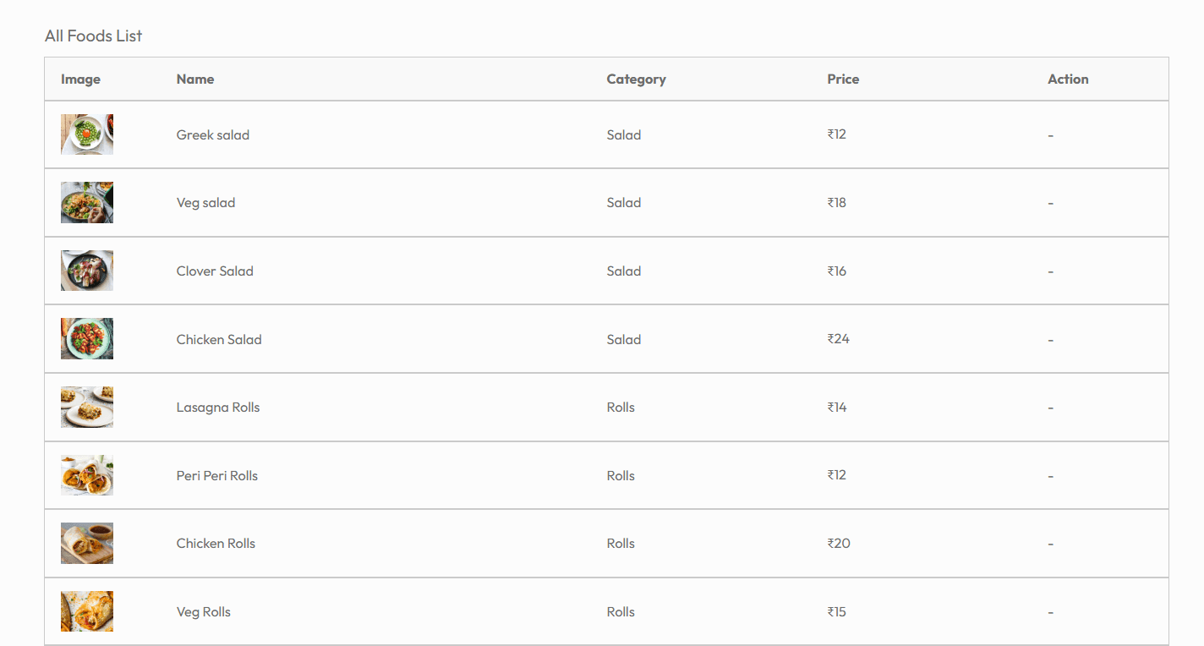Click the Name column header
This screenshot has height=646, width=1204.
click(x=195, y=79)
